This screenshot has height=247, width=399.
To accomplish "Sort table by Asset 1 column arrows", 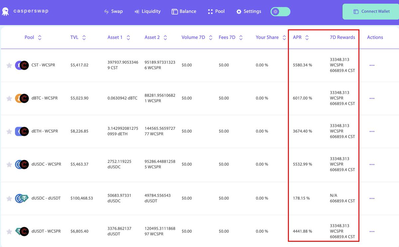I will point(128,38).
